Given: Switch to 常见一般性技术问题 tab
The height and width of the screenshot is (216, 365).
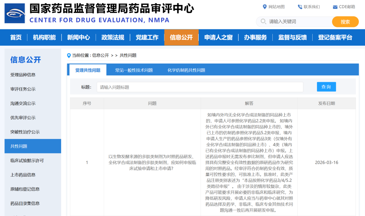Looking at the screenshot, I should click(x=134, y=70).
